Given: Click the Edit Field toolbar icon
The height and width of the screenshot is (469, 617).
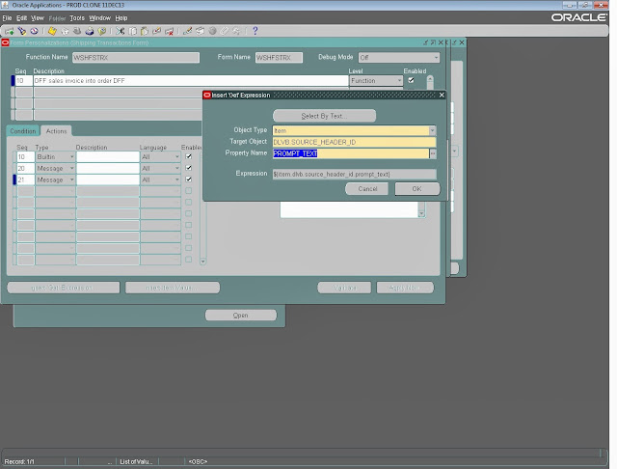Looking at the screenshot, I should point(187,31).
